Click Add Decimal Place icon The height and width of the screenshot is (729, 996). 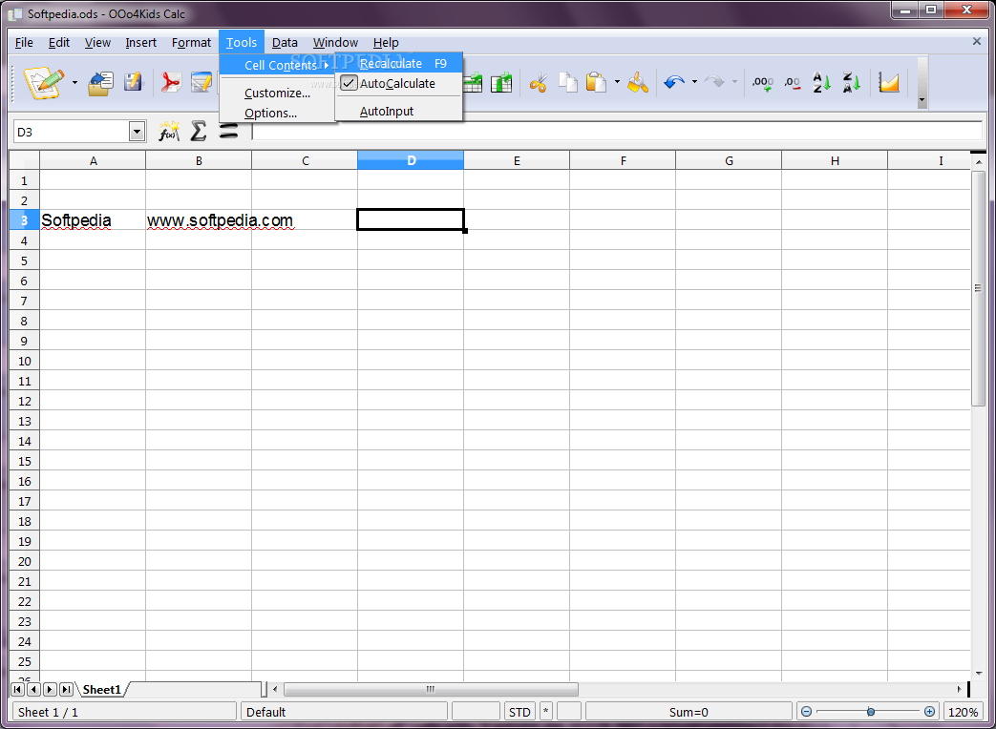[x=763, y=83]
